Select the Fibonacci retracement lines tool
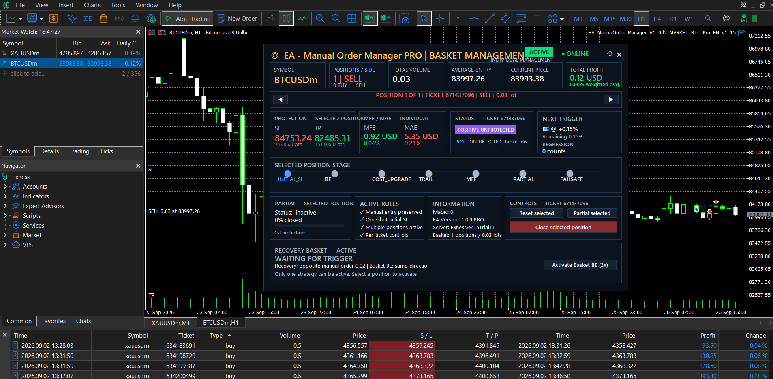Image resolution: width=773 pixels, height=379 pixels. point(521,19)
